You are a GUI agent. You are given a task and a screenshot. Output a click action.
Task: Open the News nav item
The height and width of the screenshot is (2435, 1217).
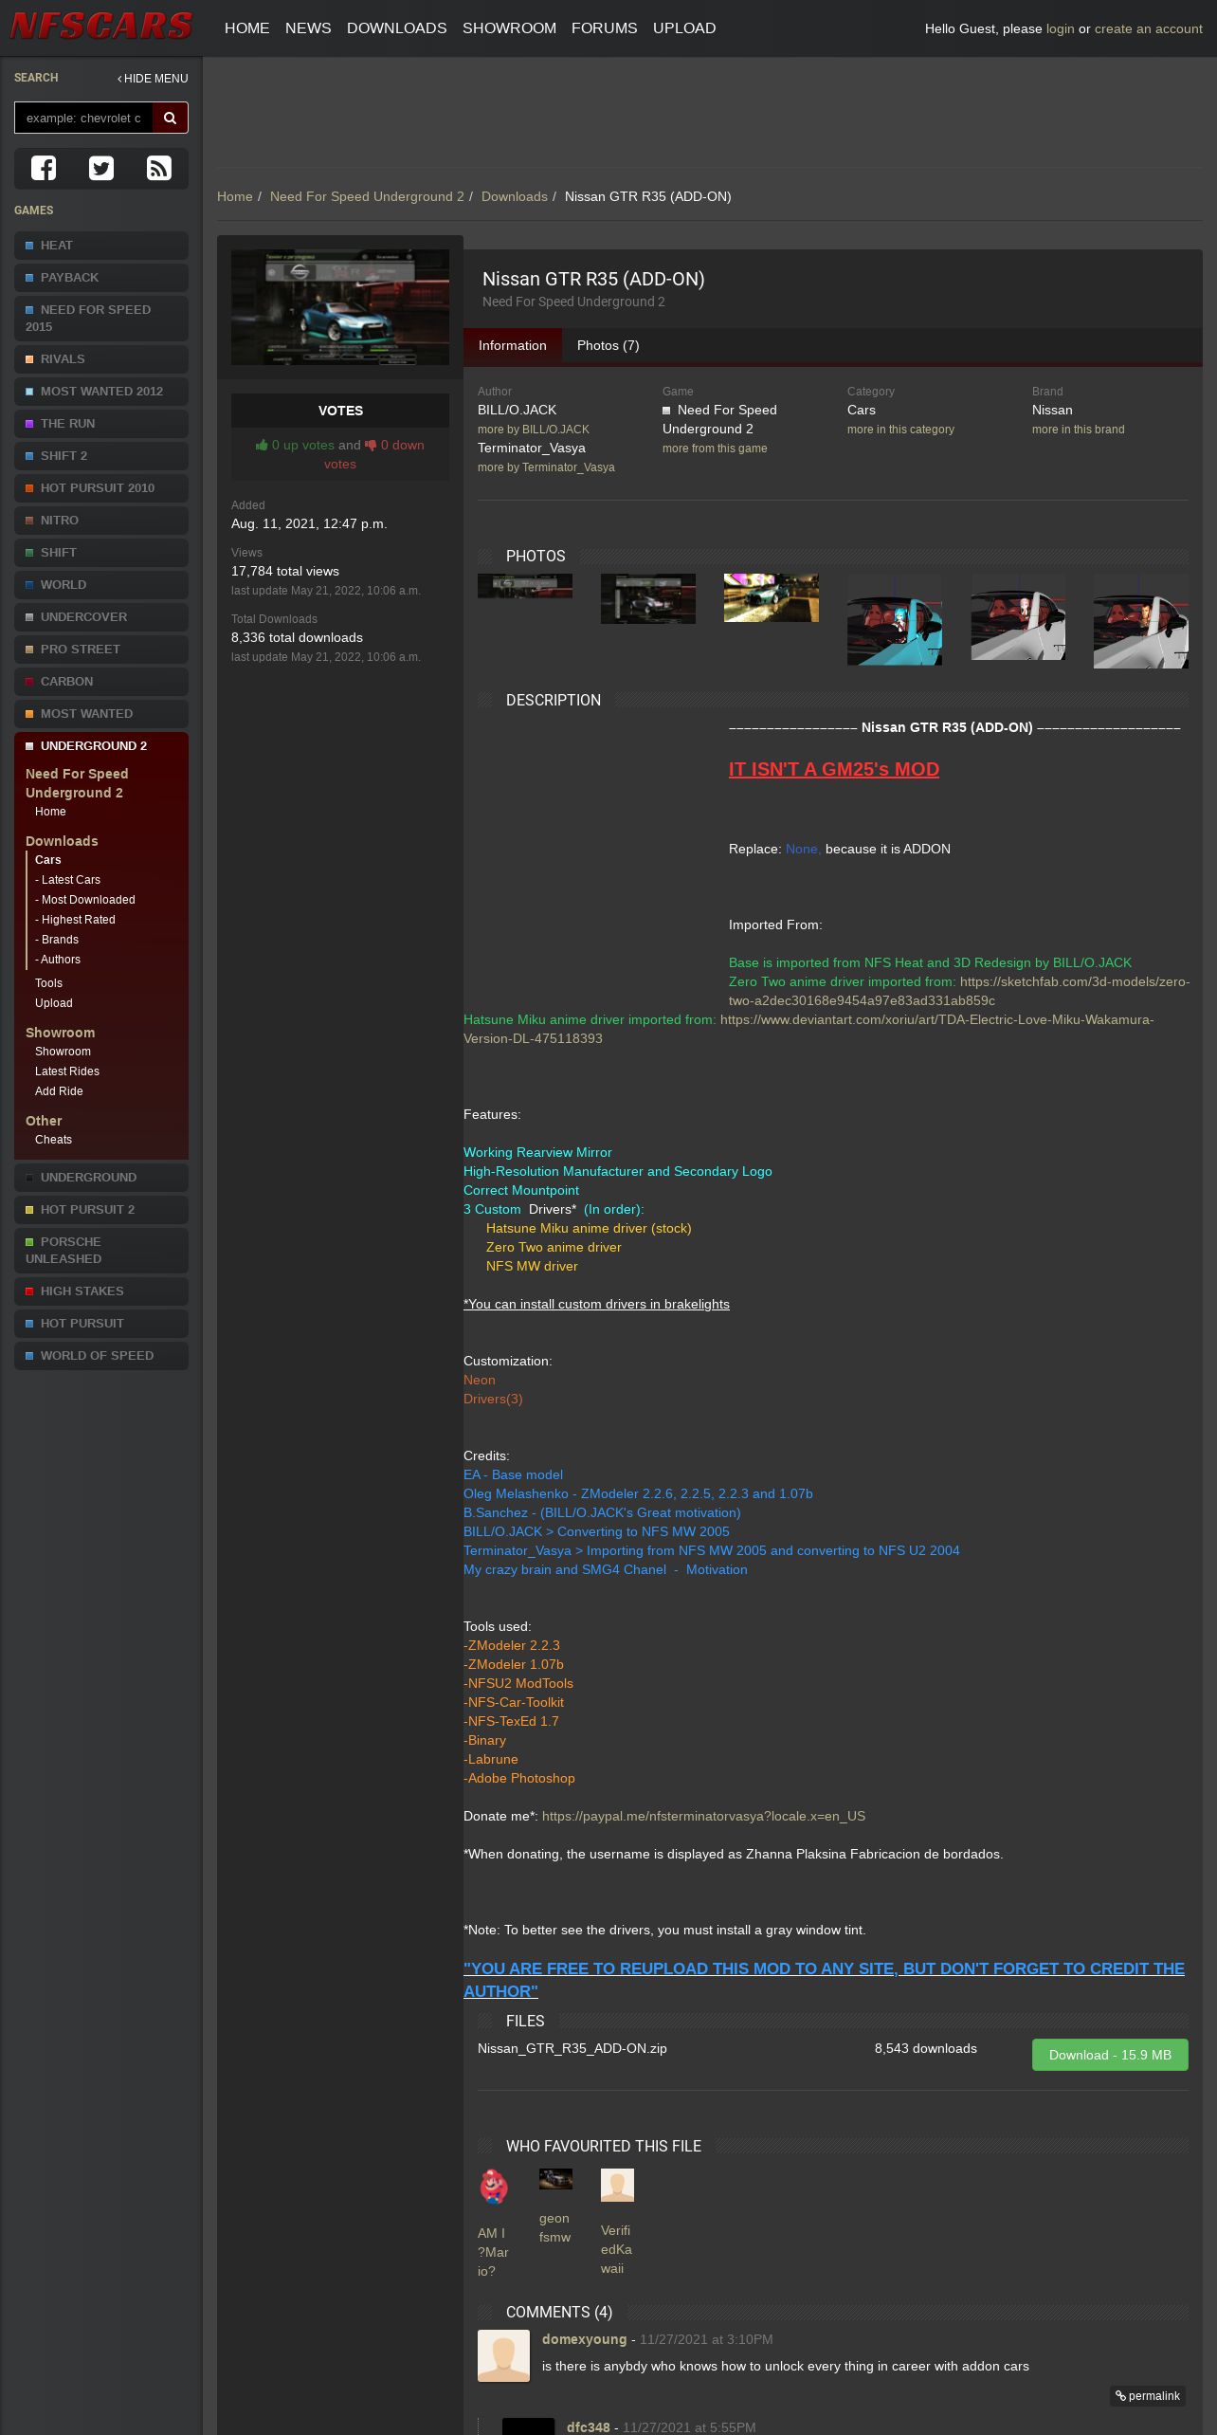click(308, 28)
